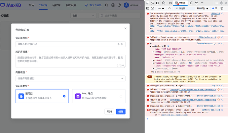Toggle device emulation in DevTools
This screenshot has height=133, width=228.
click(x=152, y=3)
